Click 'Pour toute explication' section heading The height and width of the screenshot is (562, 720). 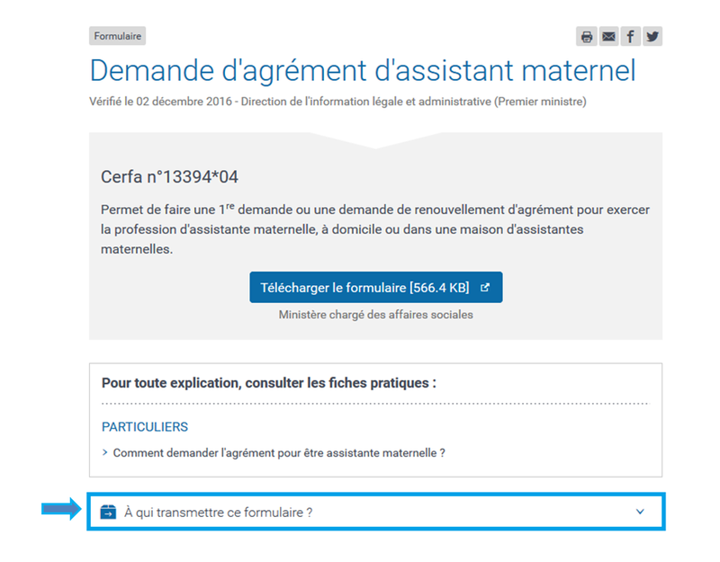click(269, 383)
